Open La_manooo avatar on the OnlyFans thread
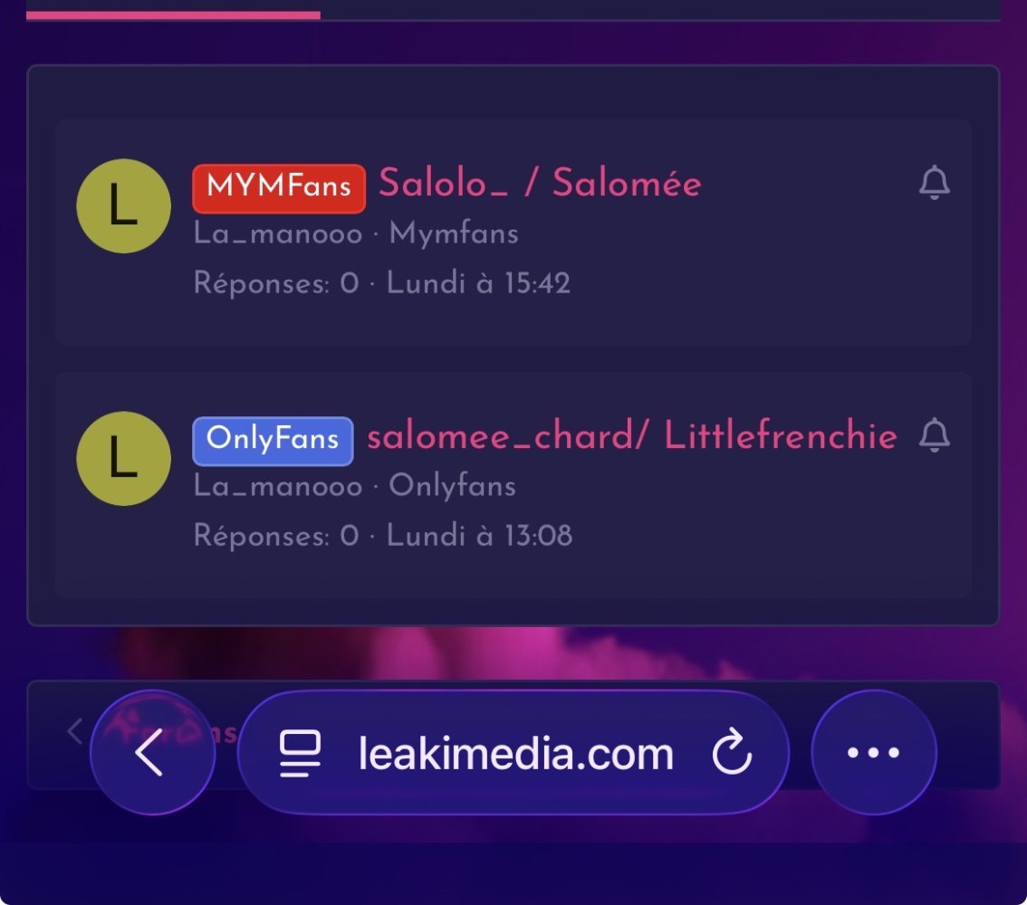Viewport: 1027px width, 905px height. pos(124,459)
